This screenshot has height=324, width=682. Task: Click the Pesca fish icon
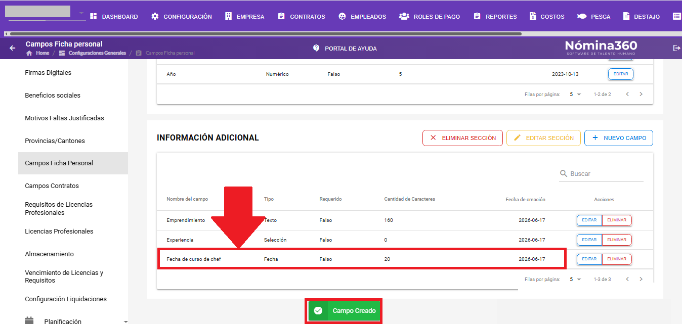coord(582,16)
